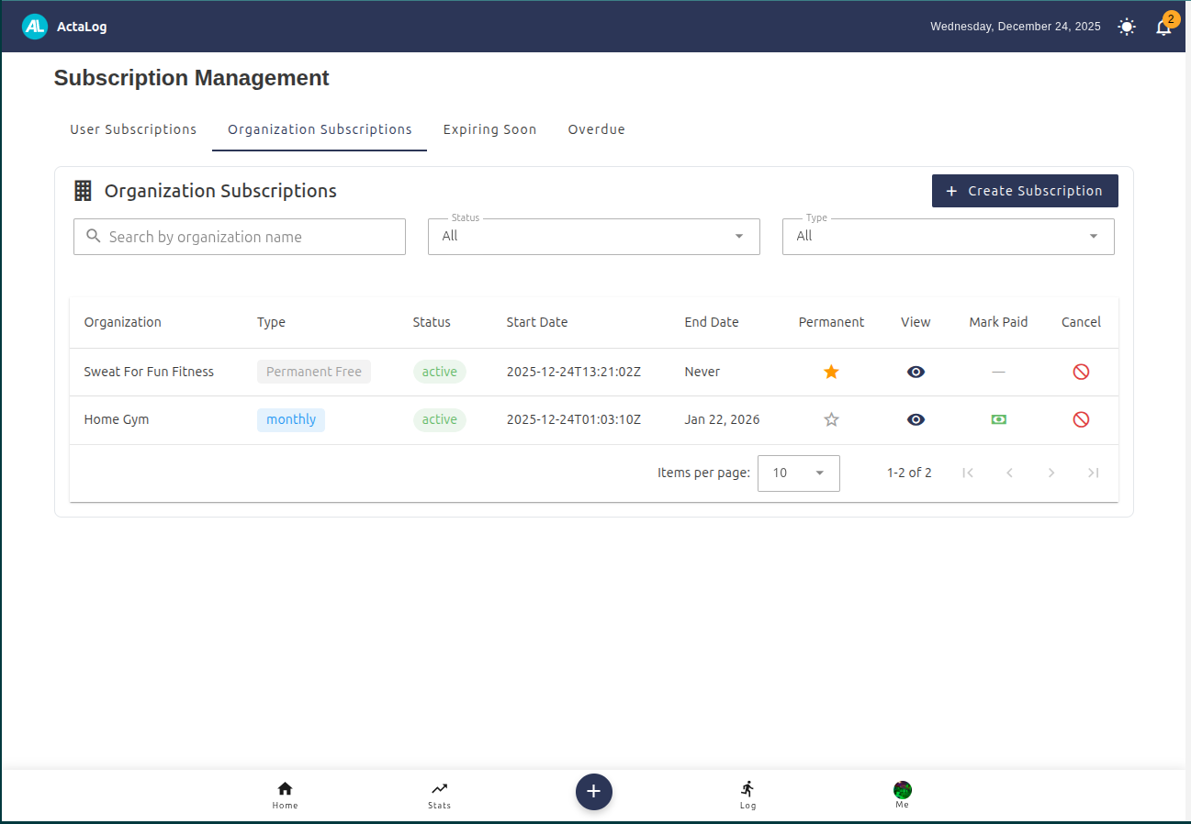Open Stats from the bottom navigation
1191x824 pixels.
(x=439, y=794)
